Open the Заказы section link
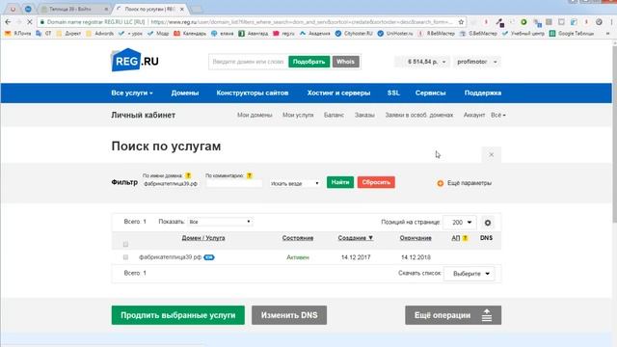Viewport: 617px width, 347px height. [364, 116]
